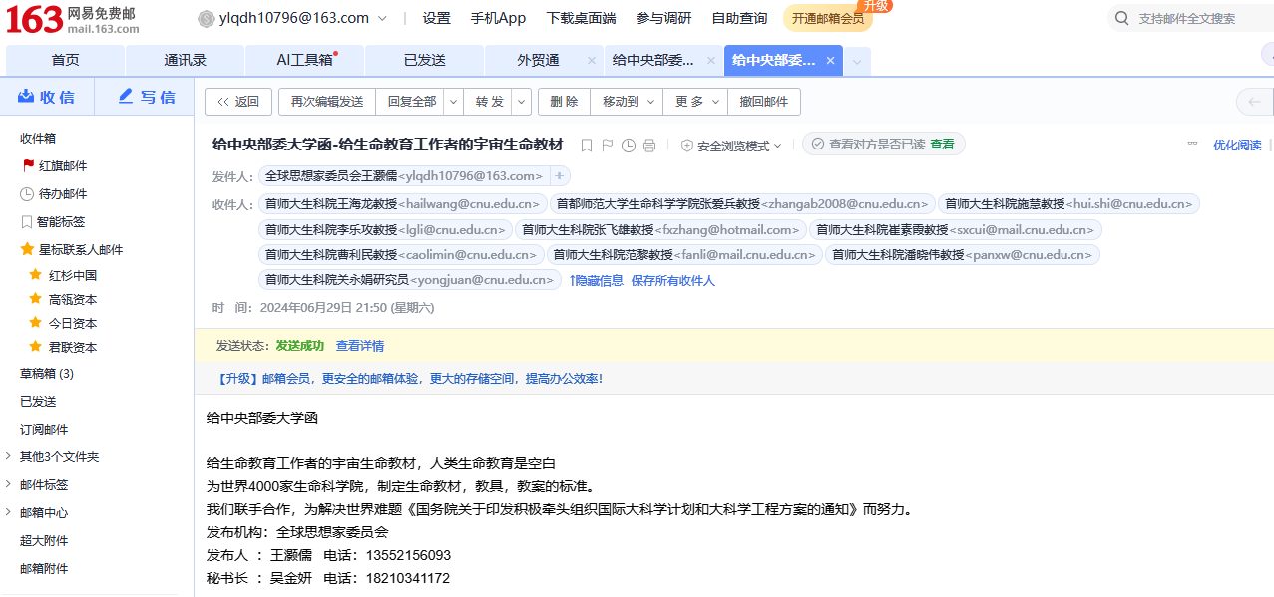Viewport: 1274px width, 597px height.
Task: Open the 订阅邮件 folder
Action: (44, 430)
